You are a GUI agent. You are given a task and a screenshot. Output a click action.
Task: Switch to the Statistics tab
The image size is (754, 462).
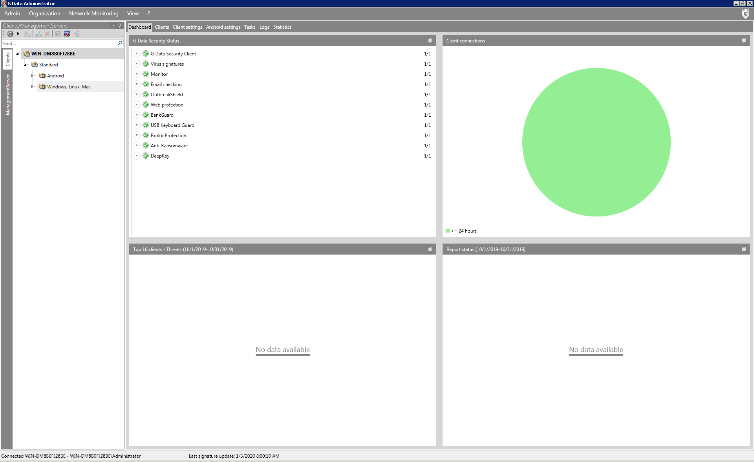pos(282,27)
